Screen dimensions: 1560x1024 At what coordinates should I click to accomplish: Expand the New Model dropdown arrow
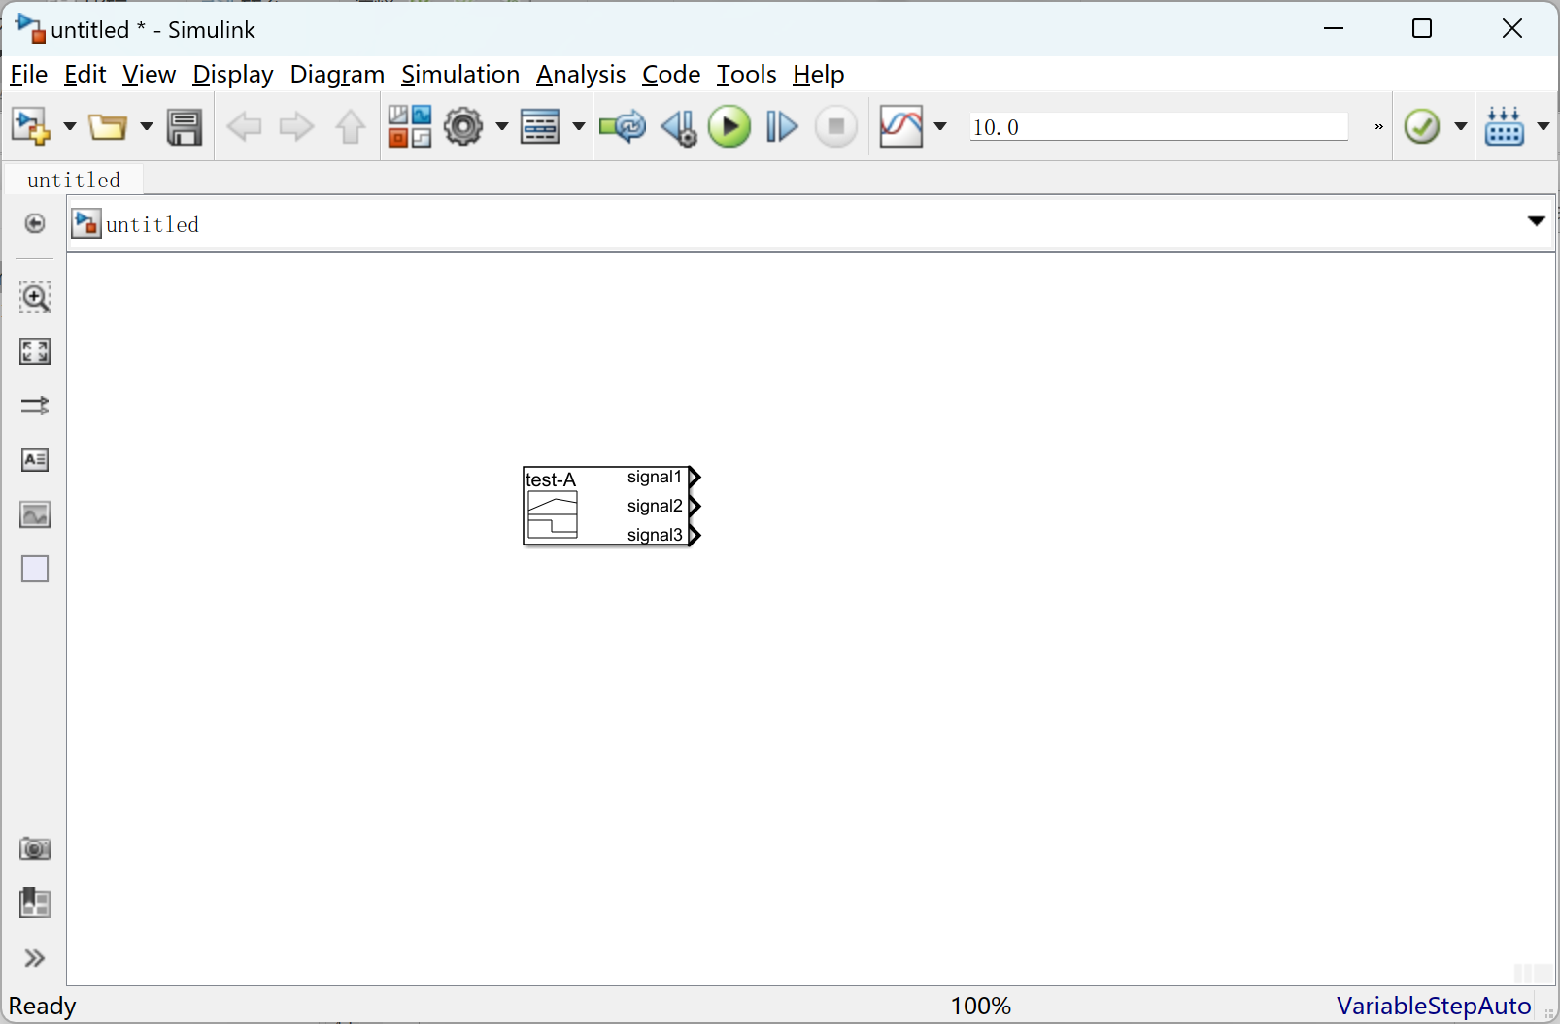pyautogui.click(x=69, y=127)
